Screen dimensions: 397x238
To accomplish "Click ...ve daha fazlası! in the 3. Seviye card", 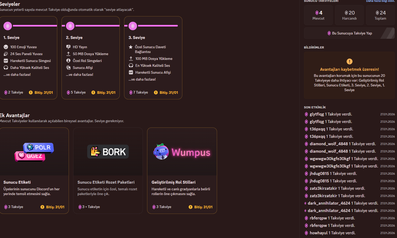I will pyautogui.click(x=142, y=79).
